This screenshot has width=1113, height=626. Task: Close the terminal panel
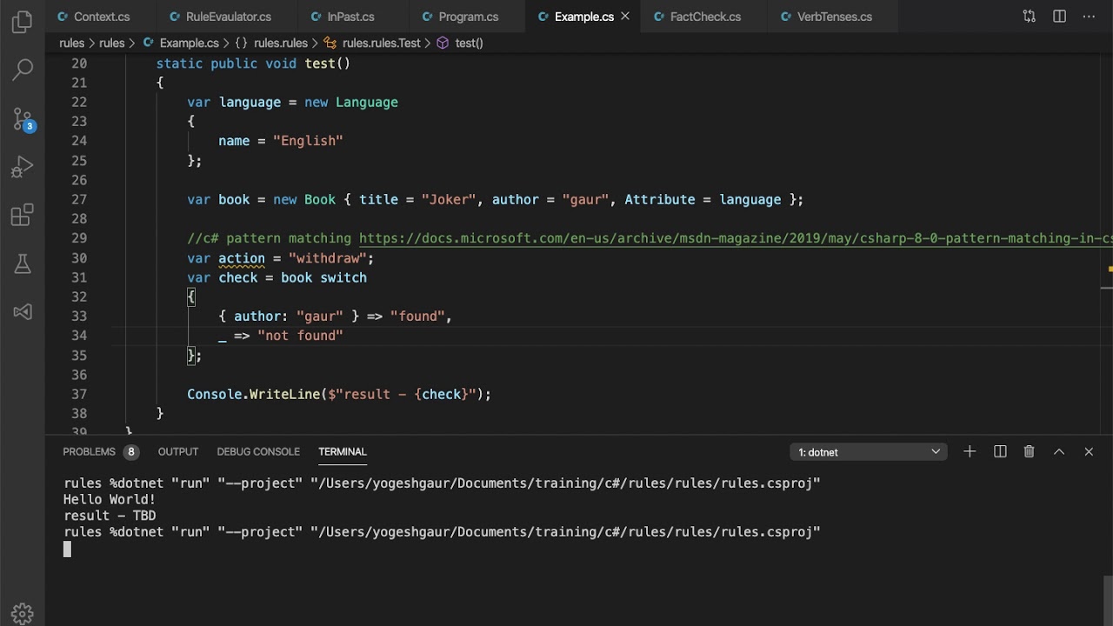(1089, 451)
